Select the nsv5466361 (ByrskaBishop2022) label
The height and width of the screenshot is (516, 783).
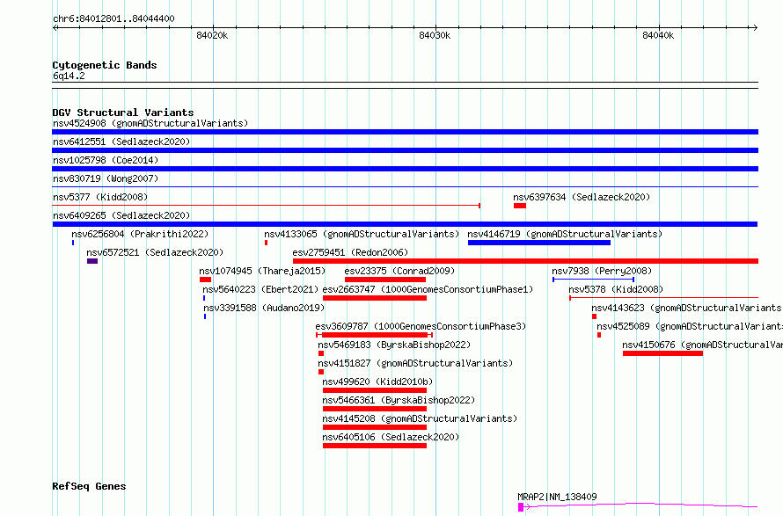pyautogui.click(x=399, y=400)
